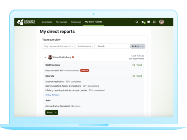Click 'Communicating Across Generations' course entry
187x140 pixels.
point(63,86)
